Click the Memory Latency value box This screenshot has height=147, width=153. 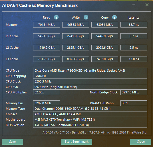tap(134, 25)
